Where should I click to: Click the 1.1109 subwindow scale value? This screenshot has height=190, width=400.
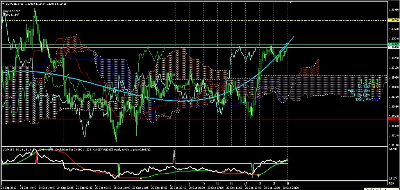pos(392,178)
